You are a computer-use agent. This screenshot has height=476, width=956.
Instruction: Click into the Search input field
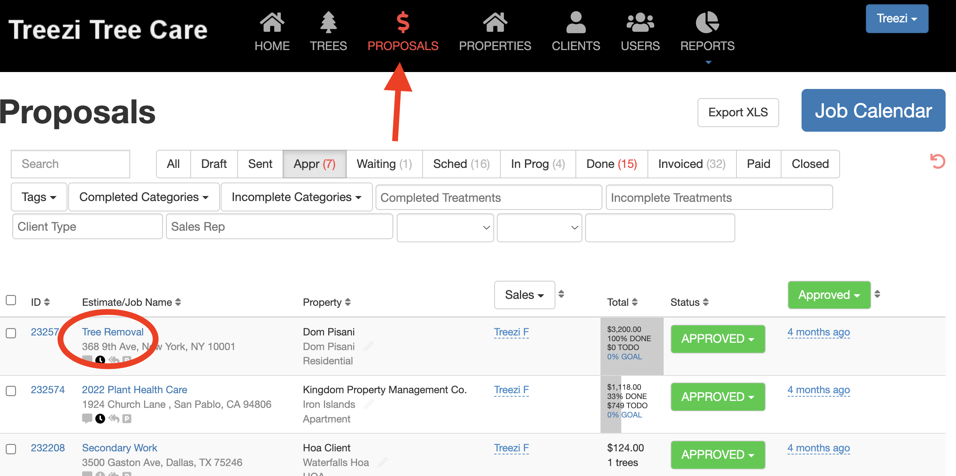pyautogui.click(x=70, y=164)
